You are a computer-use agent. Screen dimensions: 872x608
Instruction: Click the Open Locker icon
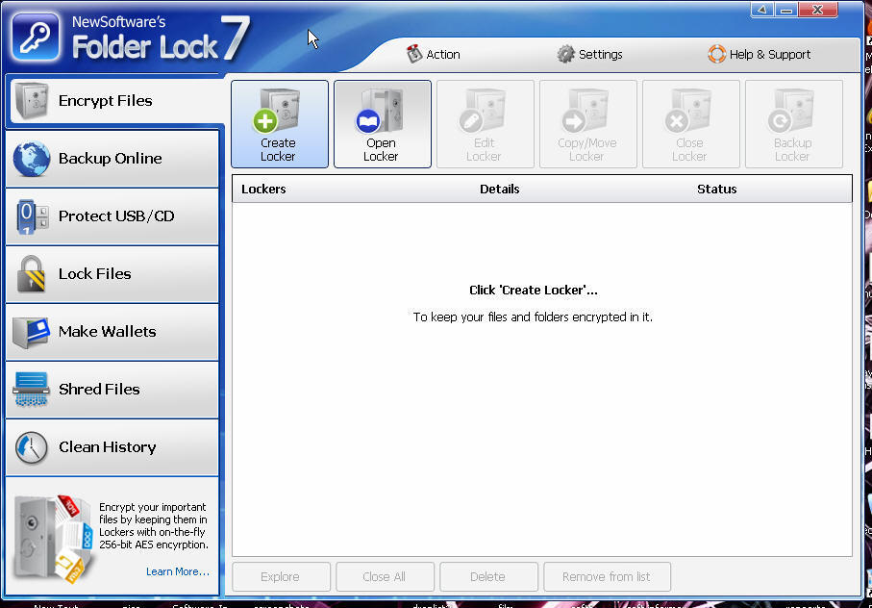382,123
